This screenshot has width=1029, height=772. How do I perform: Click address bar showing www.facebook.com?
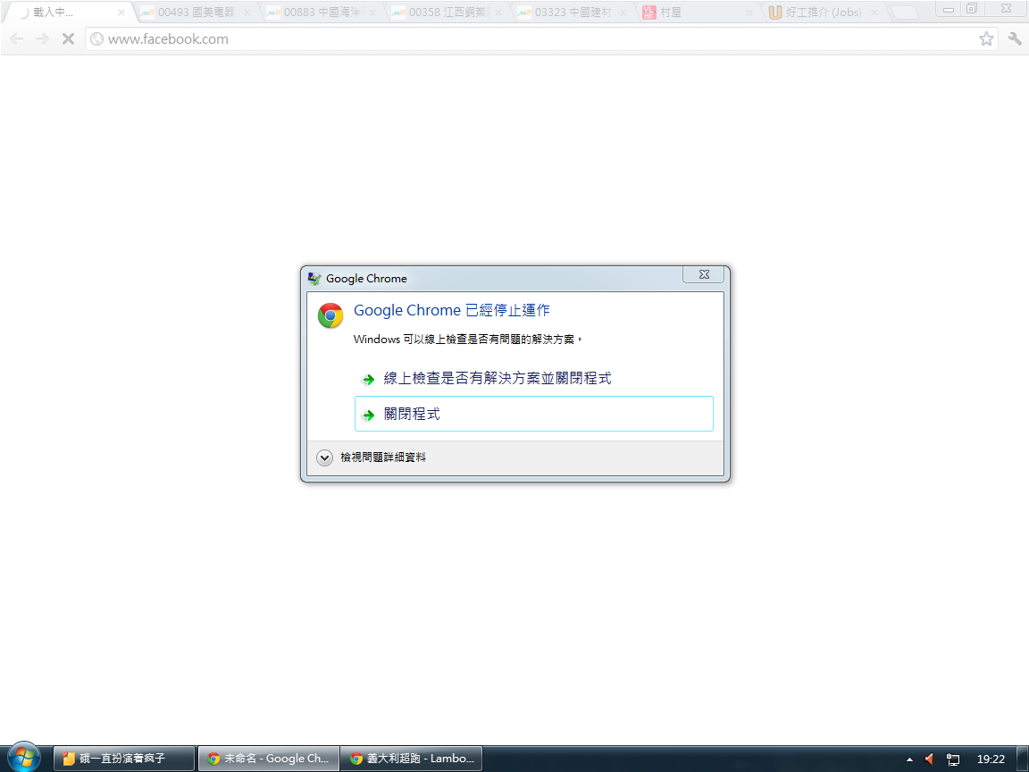pyautogui.click(x=541, y=39)
